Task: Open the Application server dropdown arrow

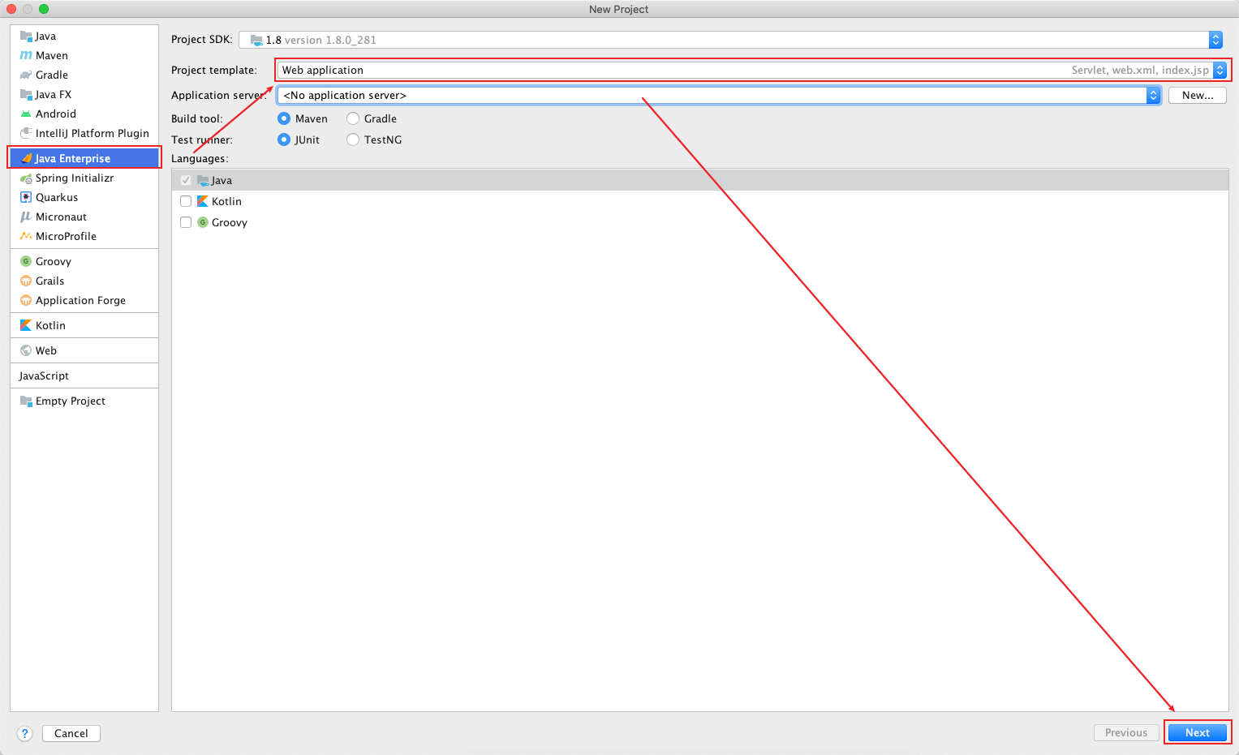Action: pos(1153,95)
